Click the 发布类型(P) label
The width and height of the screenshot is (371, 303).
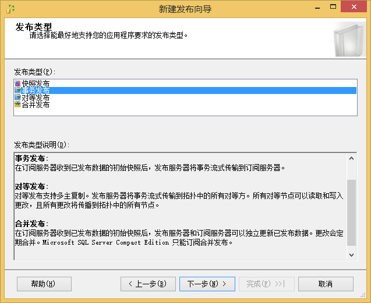[x=35, y=72]
